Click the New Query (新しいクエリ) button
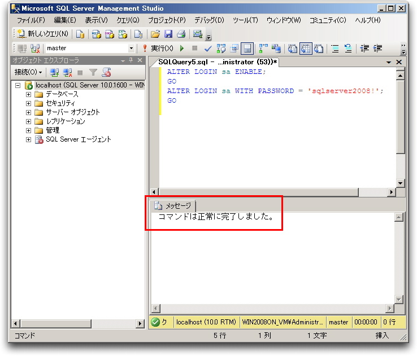 click(42, 34)
